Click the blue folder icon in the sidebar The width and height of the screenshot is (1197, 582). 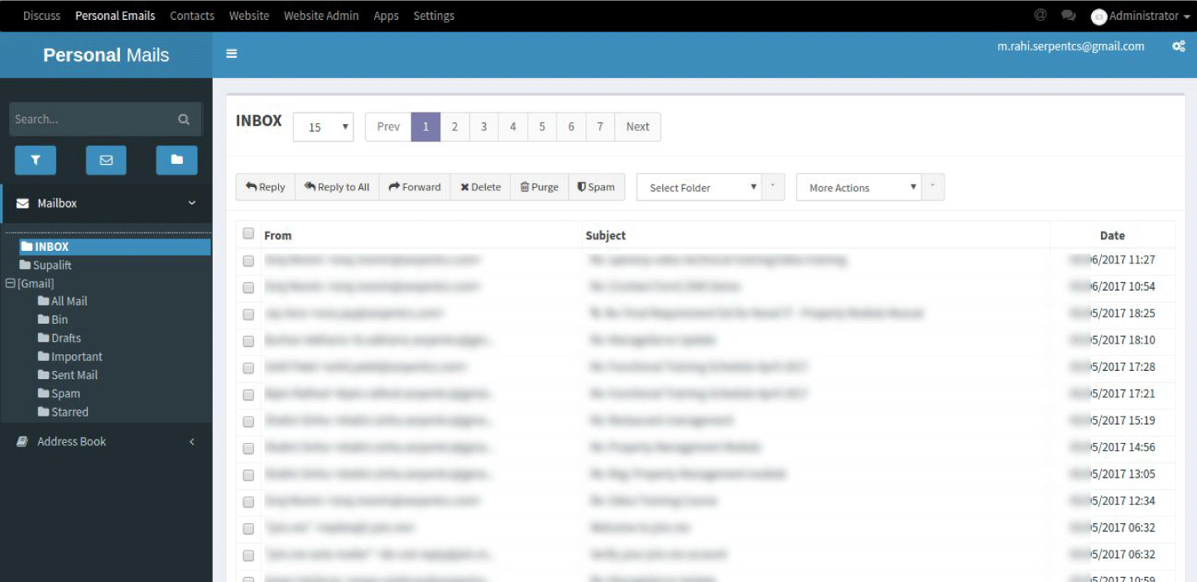pyautogui.click(x=176, y=160)
